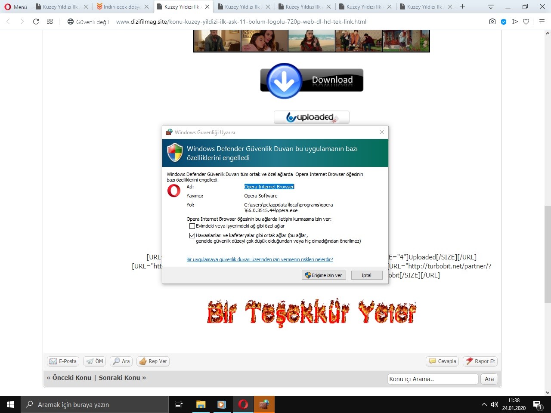Give reputation with Rep Ver
This screenshot has height=413, width=551.
[153, 361]
